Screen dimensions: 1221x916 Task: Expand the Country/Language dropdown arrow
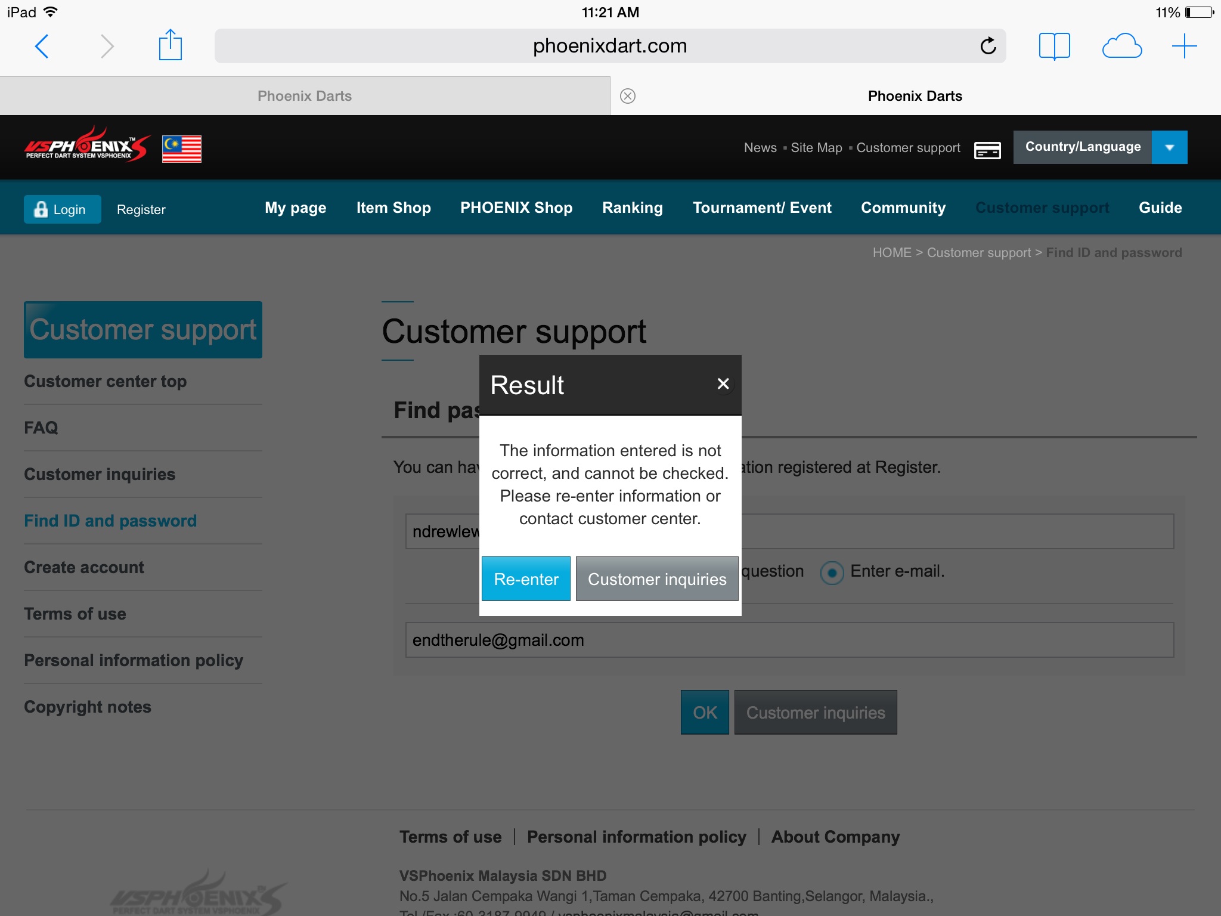coord(1169,147)
